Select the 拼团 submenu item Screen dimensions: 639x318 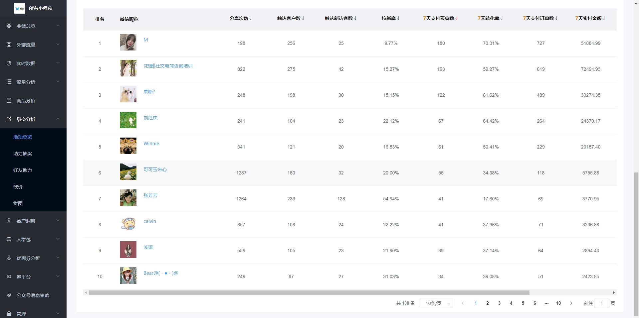click(x=18, y=203)
